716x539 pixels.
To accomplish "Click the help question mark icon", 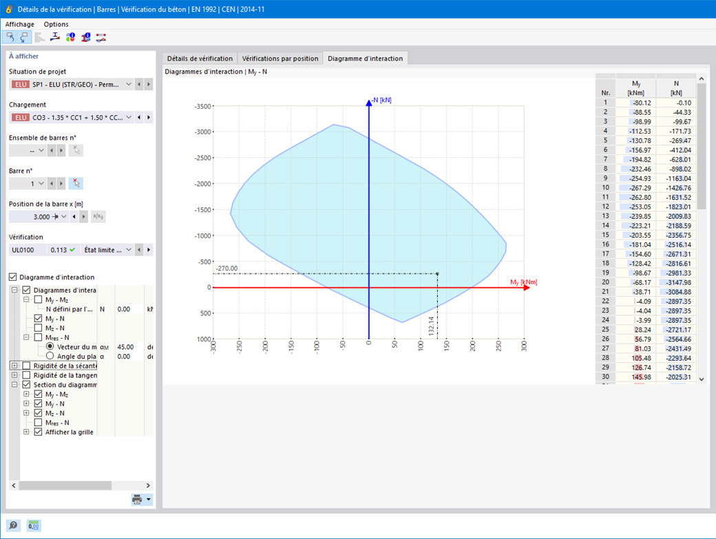I will tap(12, 525).
